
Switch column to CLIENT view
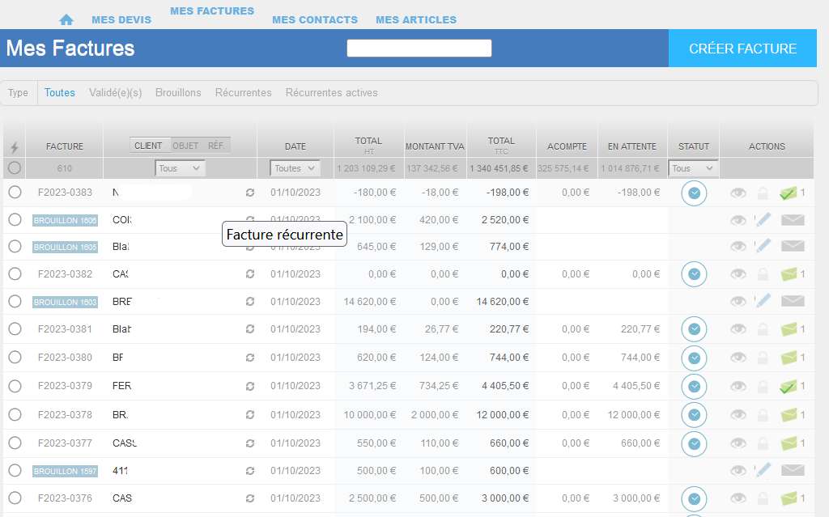coord(149,146)
